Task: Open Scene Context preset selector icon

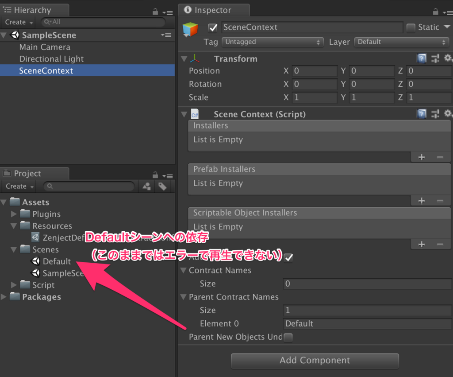Action: pos(435,114)
